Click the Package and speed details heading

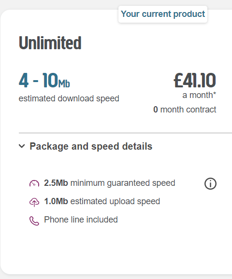click(x=91, y=146)
